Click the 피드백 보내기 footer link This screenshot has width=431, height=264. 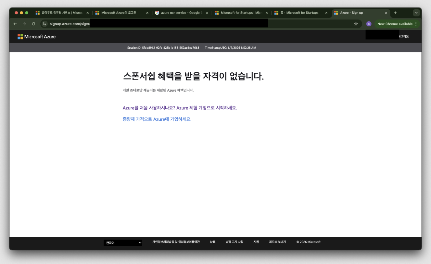277,242
